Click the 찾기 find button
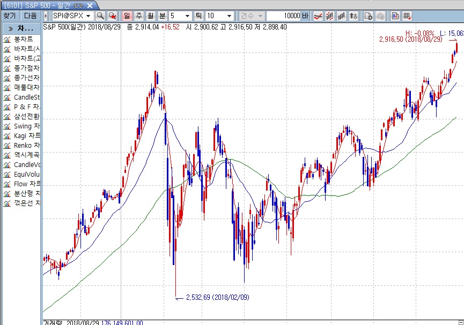This screenshot has width=464, height=325. [10, 16]
